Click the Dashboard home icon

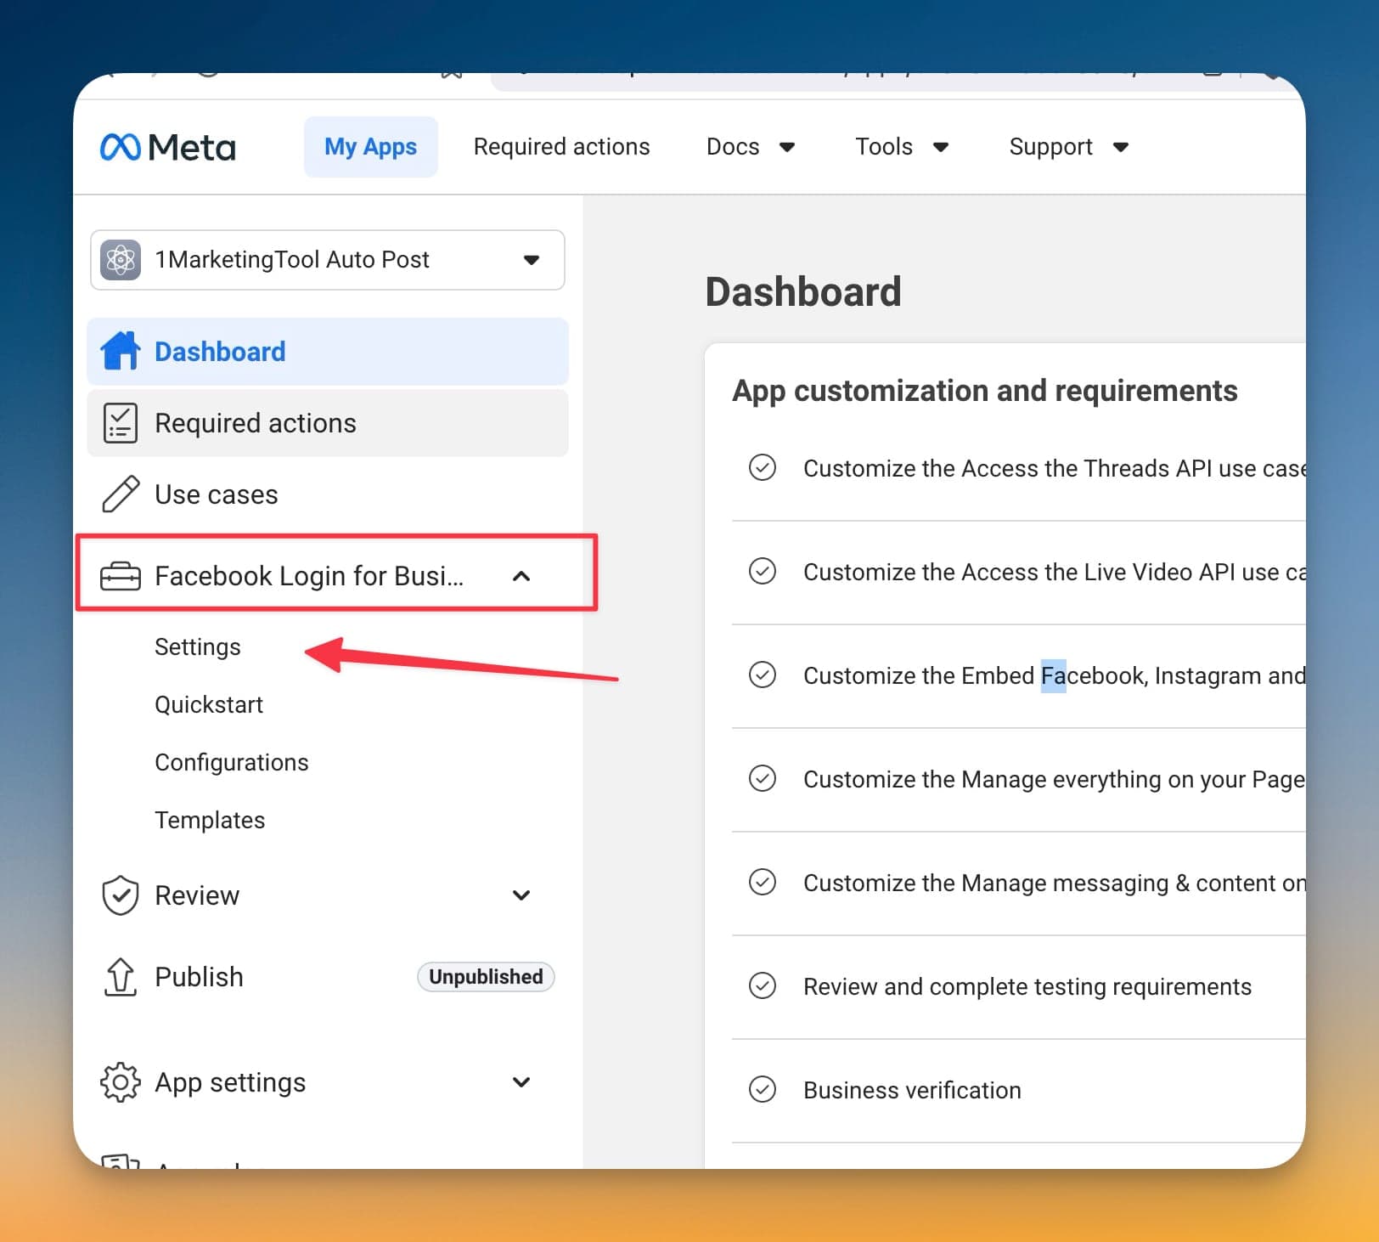click(x=121, y=351)
